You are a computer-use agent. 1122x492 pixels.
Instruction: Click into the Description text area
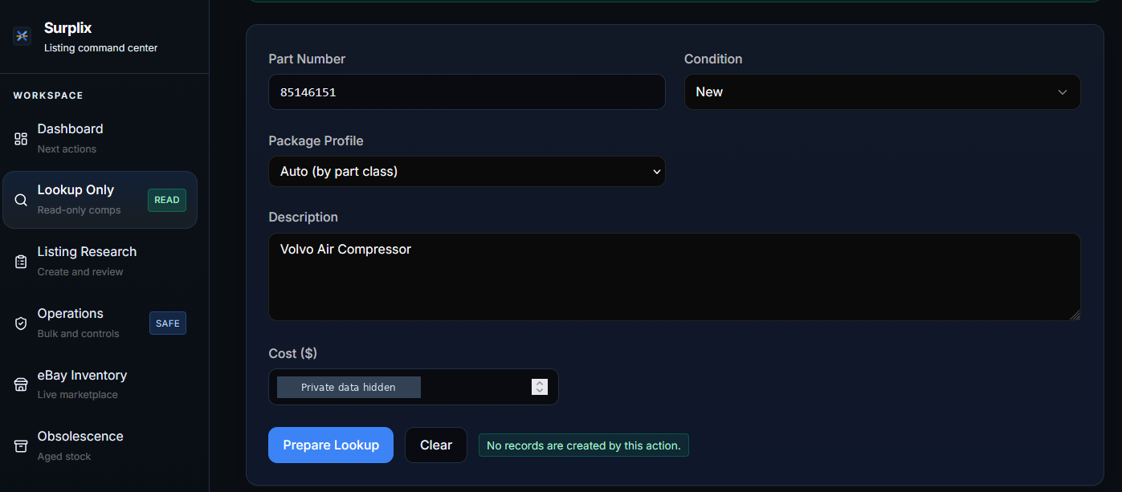coord(674,277)
